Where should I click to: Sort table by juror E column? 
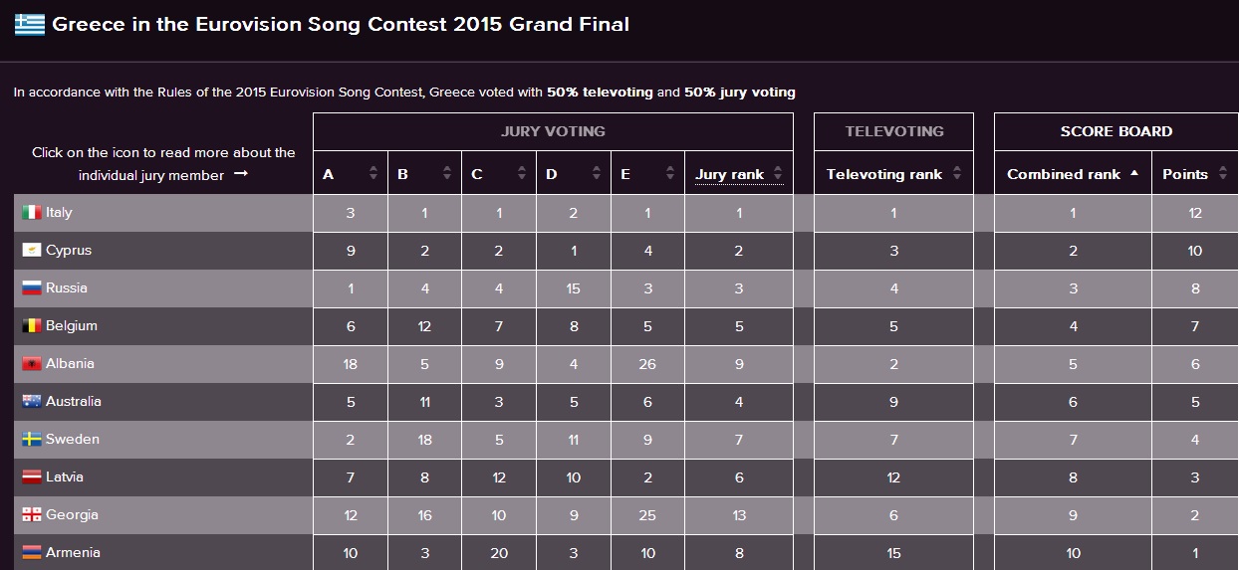click(x=647, y=174)
